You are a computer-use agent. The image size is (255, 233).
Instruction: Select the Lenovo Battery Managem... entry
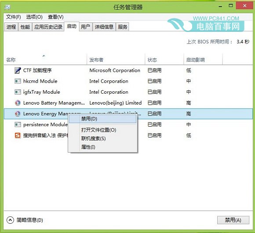point(54,103)
